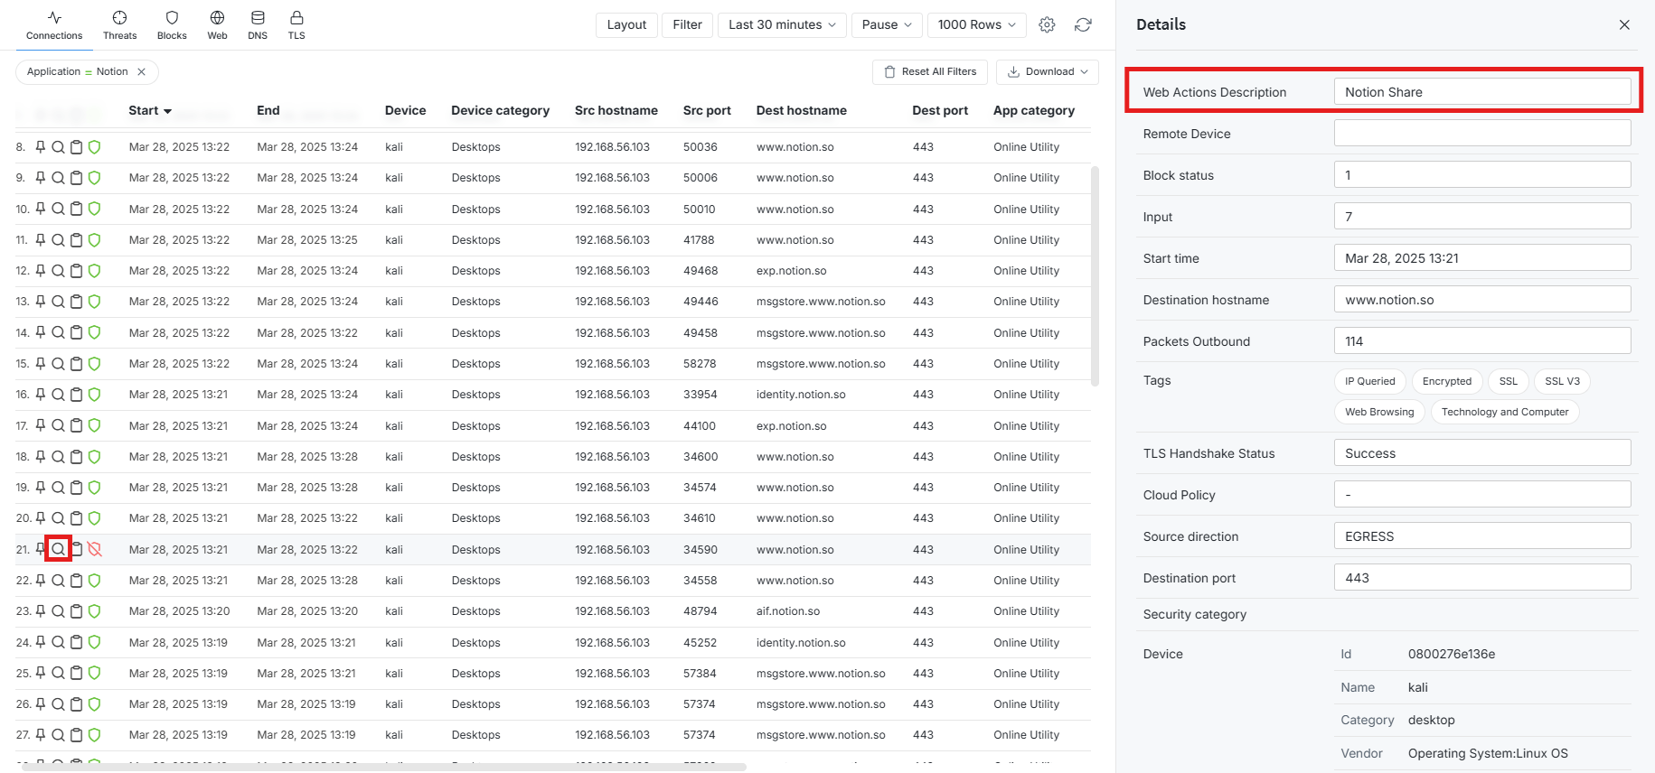This screenshot has height=773, width=1655.
Task: Open the settings gear icon
Action: click(1047, 24)
